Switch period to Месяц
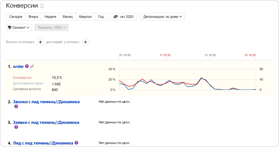The height and width of the screenshot is (147, 279). tap(68, 17)
